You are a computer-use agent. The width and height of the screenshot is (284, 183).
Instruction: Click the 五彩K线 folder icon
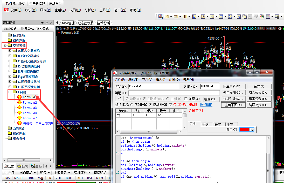[x=10, y=128]
